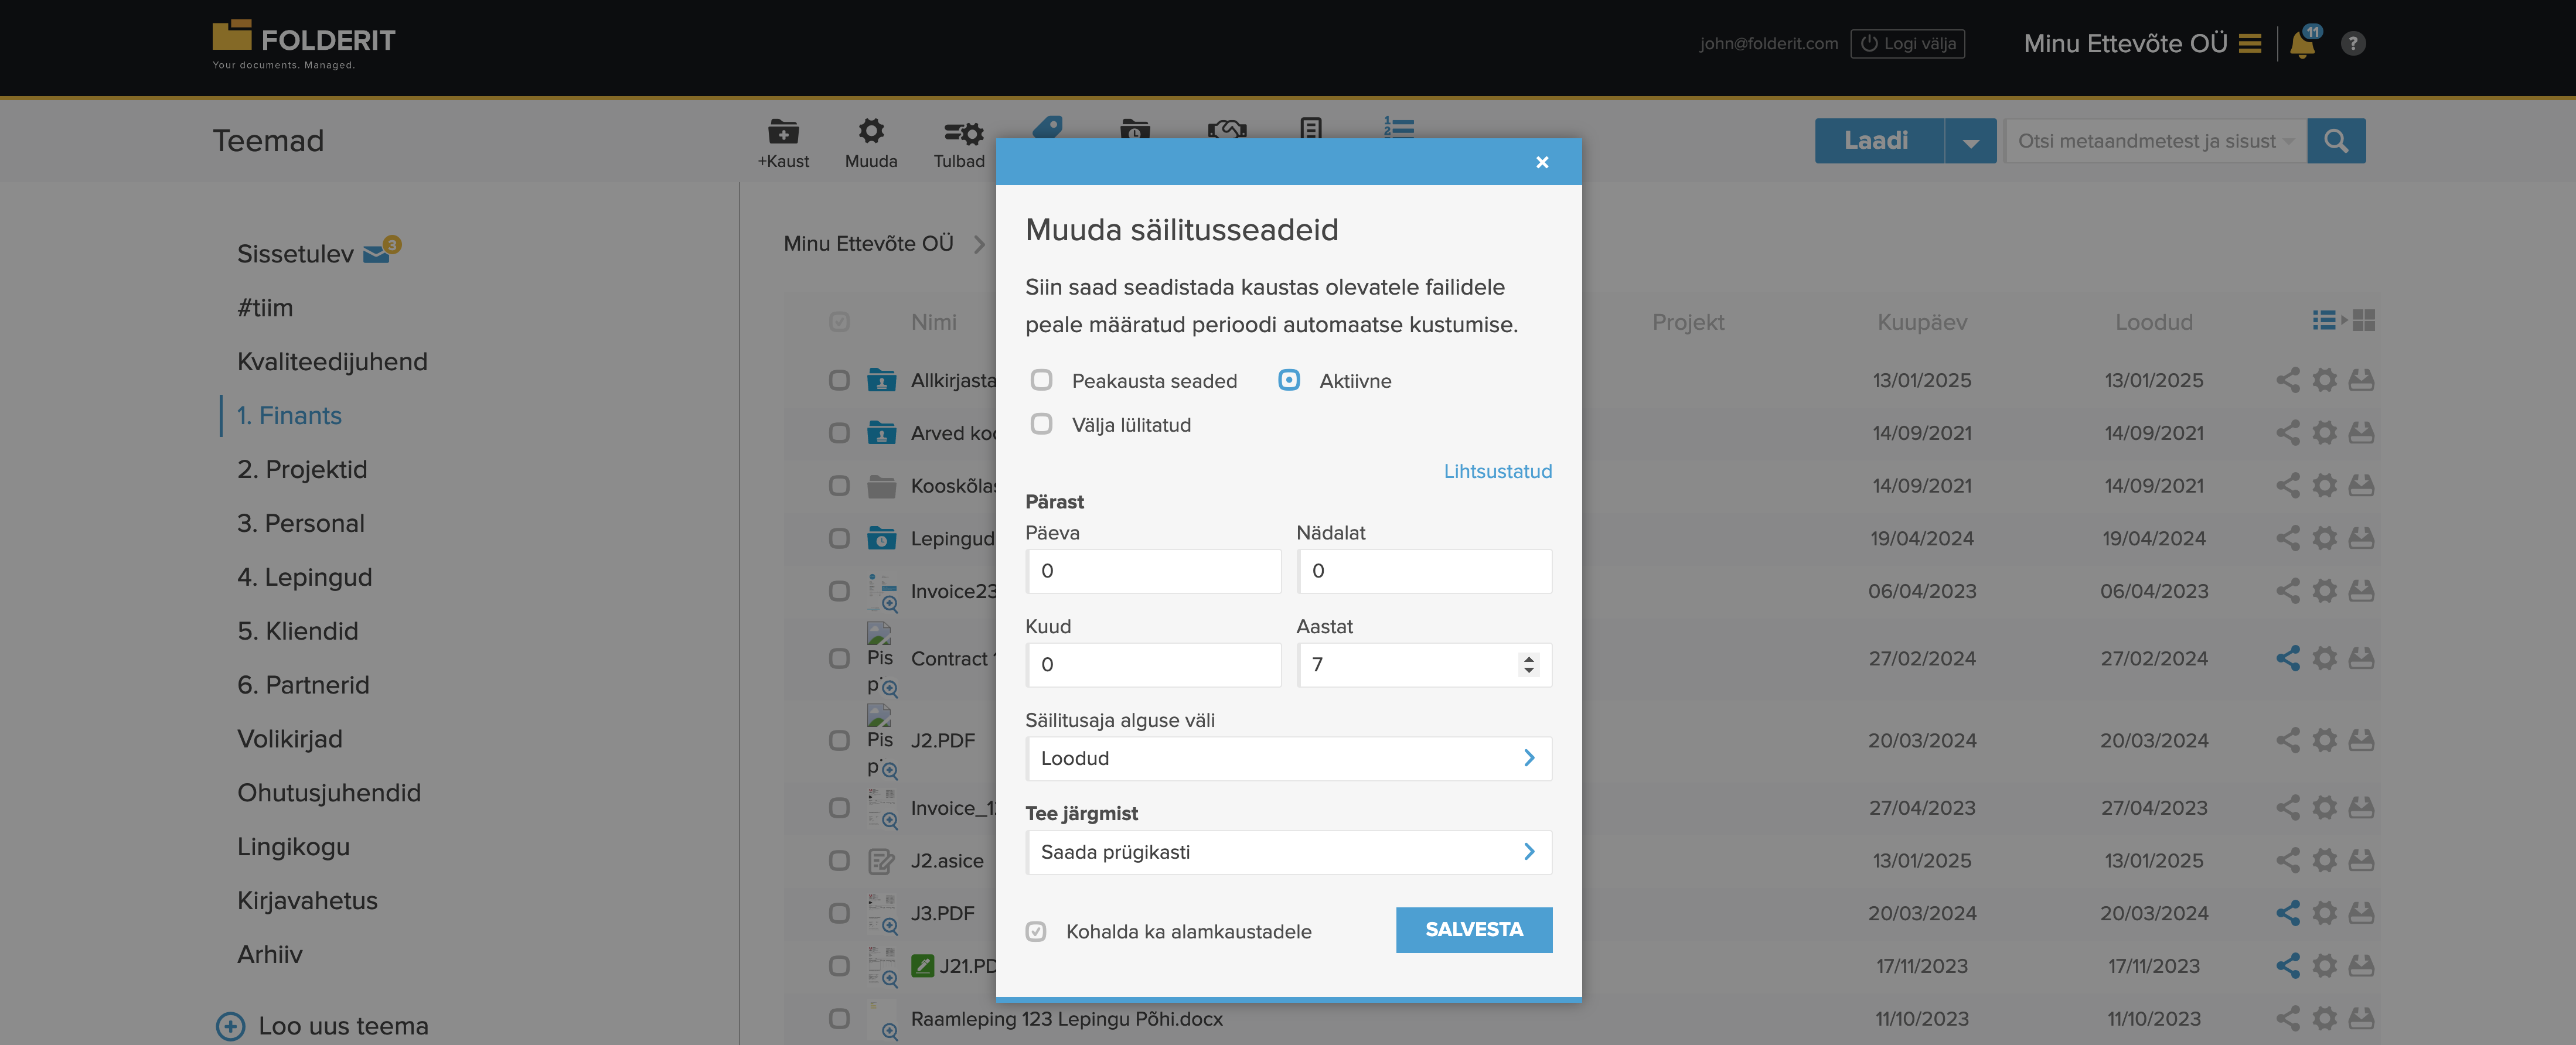2576x1045 pixels.
Task: Click the Lihtsustatud link
Action: 1497,472
